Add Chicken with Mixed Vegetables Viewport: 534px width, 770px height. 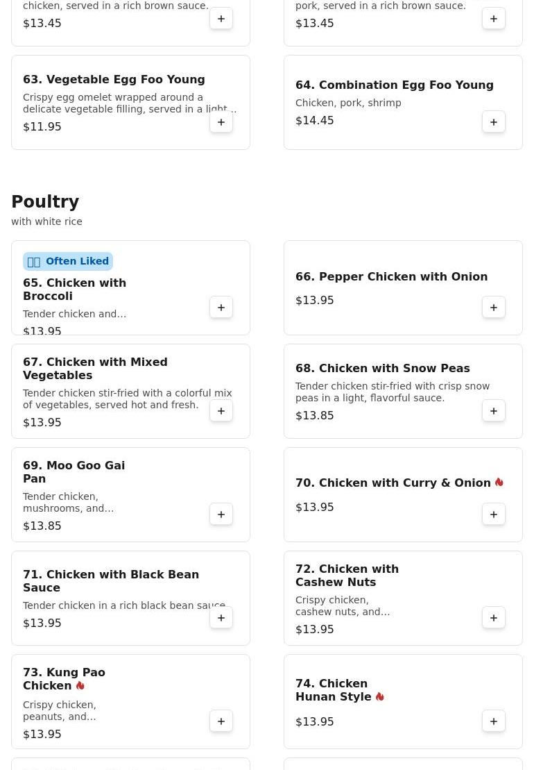221,411
